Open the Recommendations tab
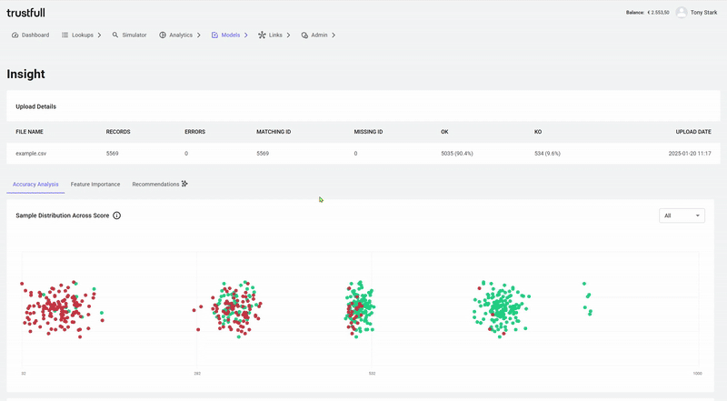The image size is (727, 401). click(155, 185)
